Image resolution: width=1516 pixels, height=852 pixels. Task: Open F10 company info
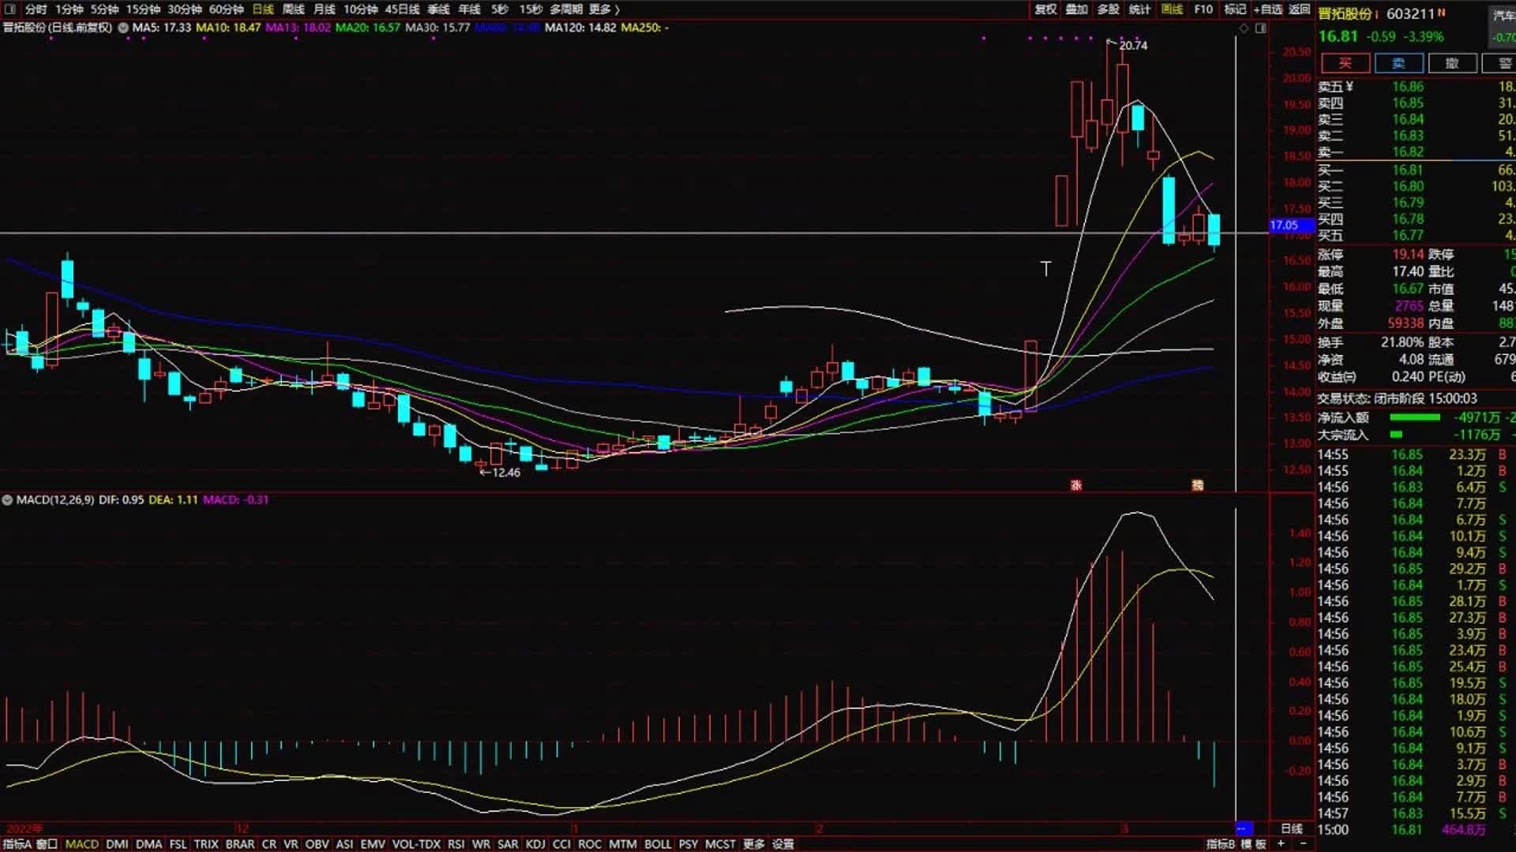point(1204,9)
